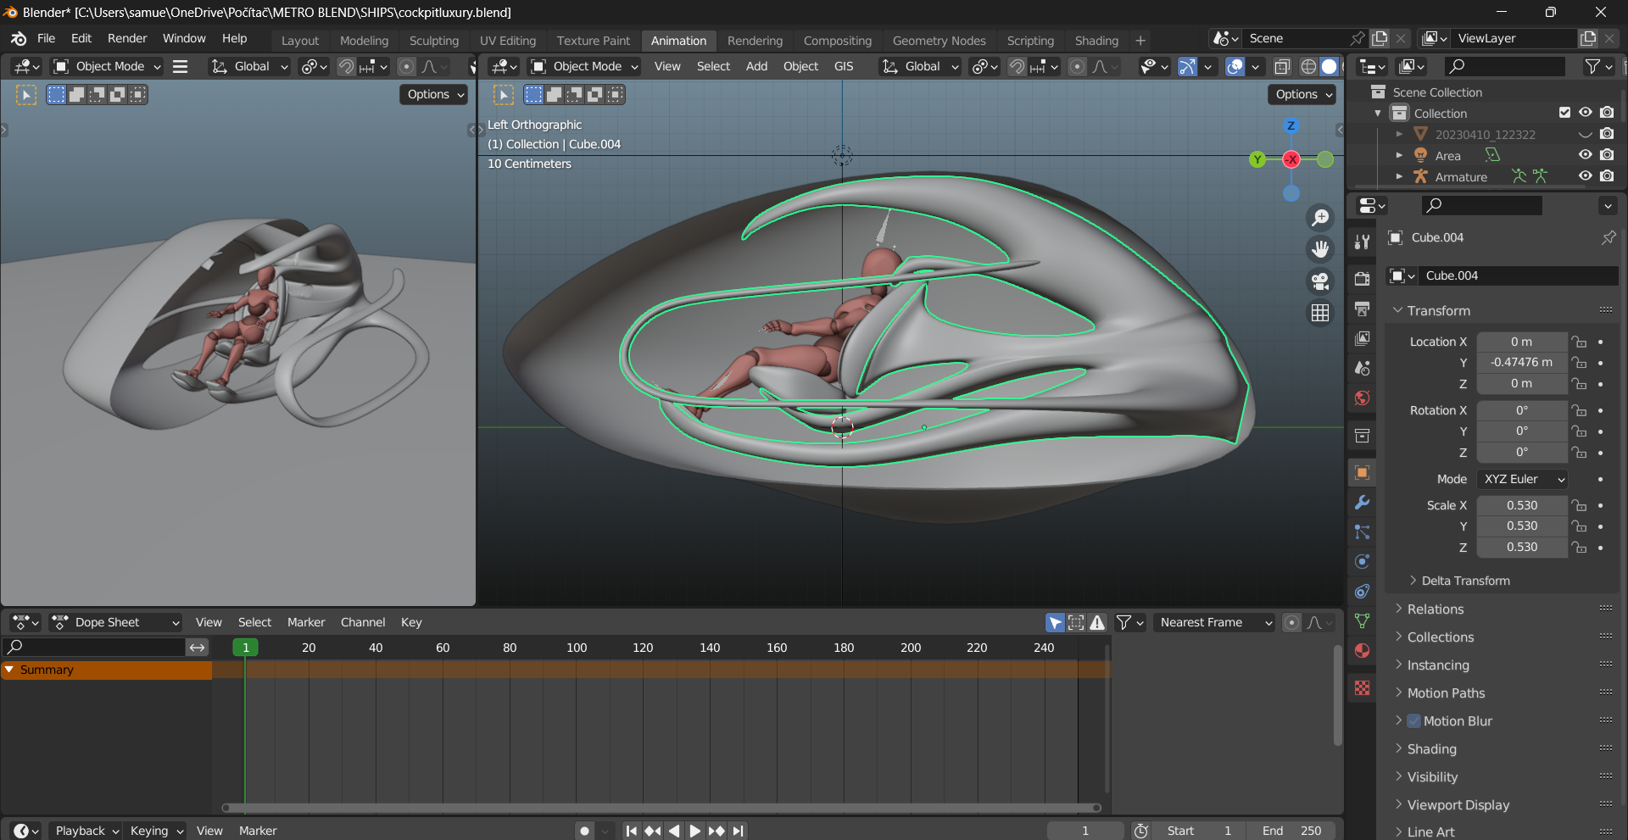Uncheck Collection exclude-from-view-layer checkbox
Viewport: 1628px width, 840px height.
tap(1564, 113)
